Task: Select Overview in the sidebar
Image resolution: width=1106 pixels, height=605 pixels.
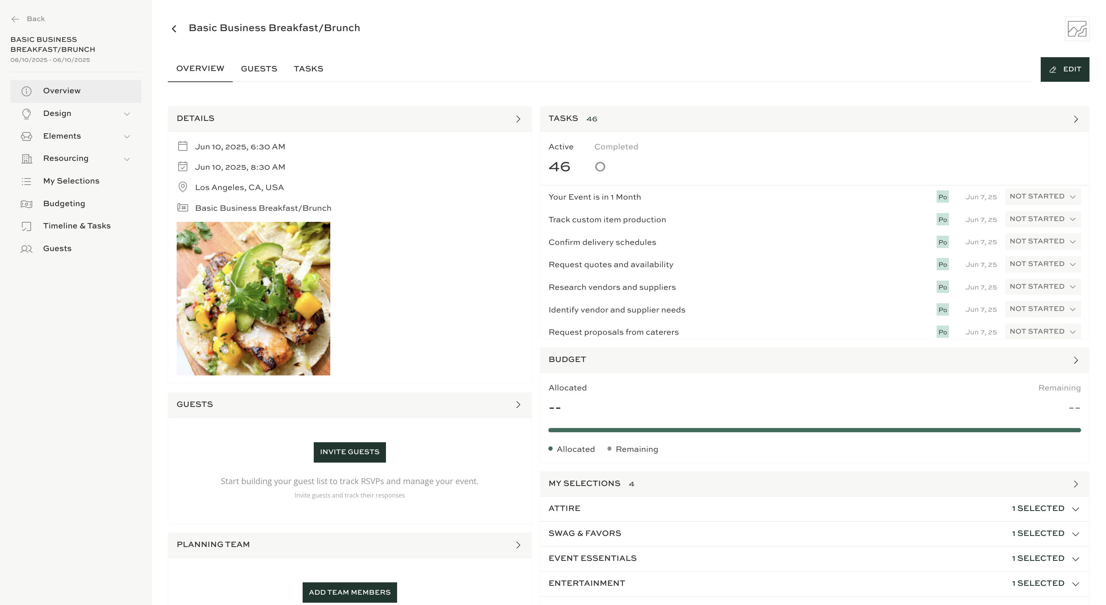Action: (76, 91)
